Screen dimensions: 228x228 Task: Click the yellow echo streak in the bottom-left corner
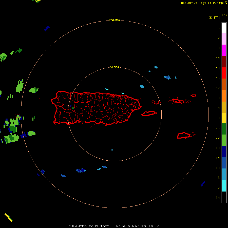[x=8, y=218]
